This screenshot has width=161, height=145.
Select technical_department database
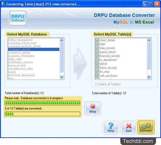click(34, 75)
